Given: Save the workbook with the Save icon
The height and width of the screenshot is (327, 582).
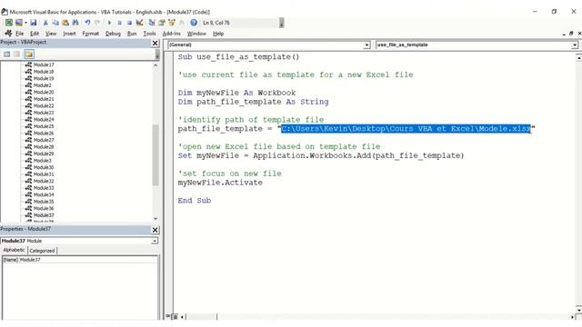Looking at the screenshot, I should [x=33, y=23].
